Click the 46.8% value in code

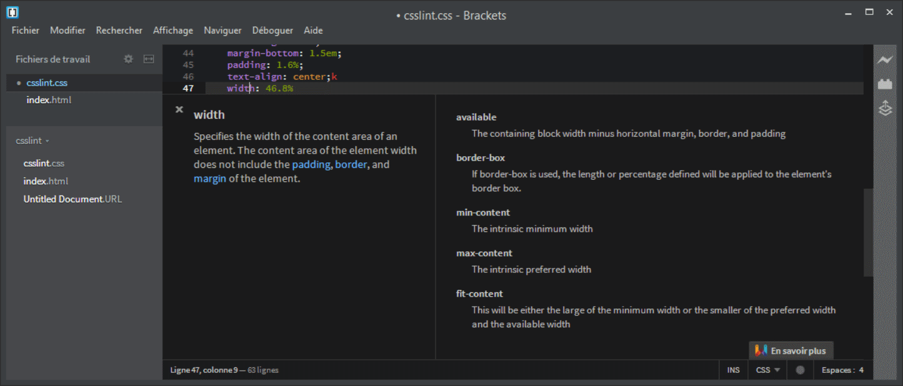[x=279, y=89]
